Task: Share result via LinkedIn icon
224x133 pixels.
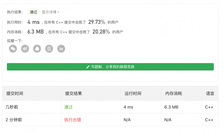Action: tap(61, 49)
